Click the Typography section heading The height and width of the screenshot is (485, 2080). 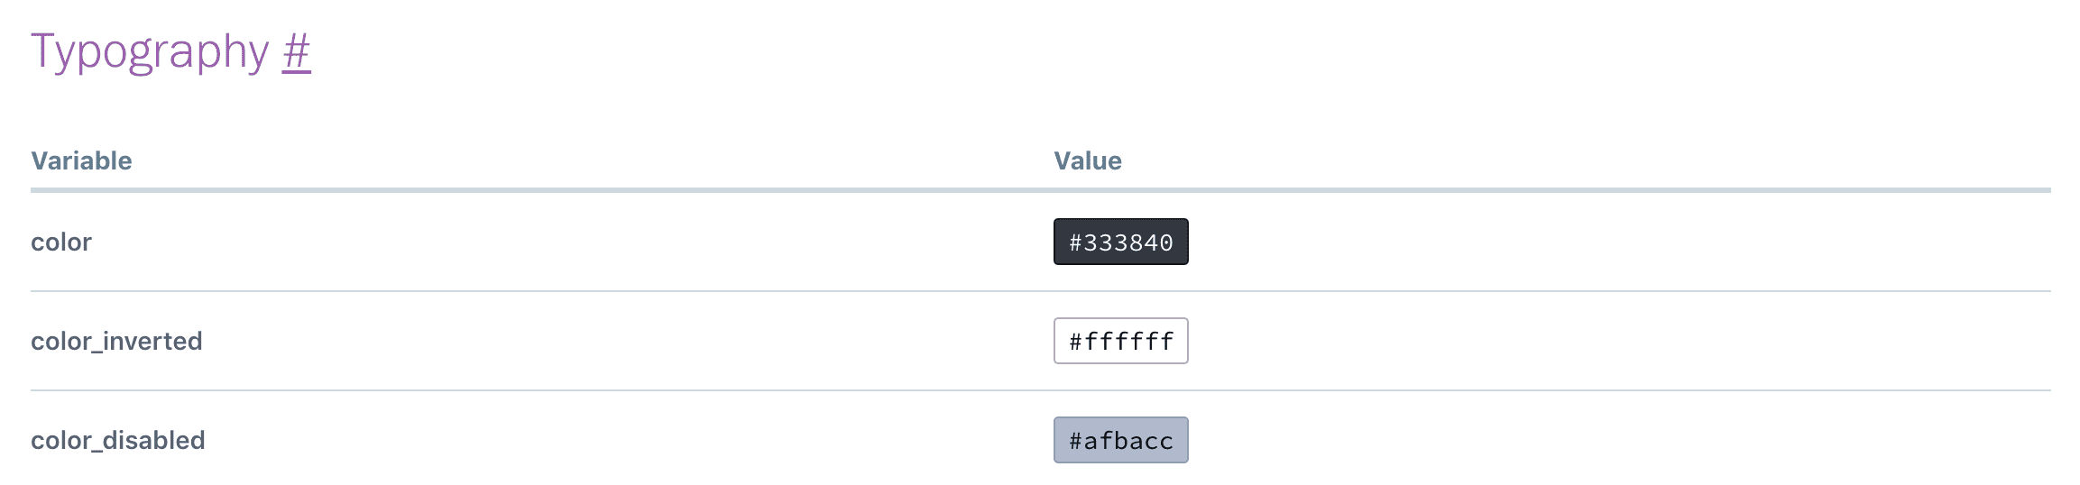coord(150,52)
